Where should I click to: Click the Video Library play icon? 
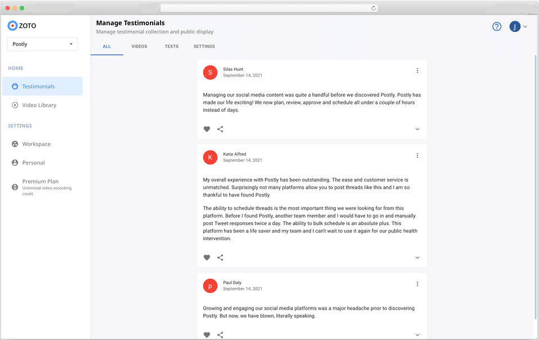pyautogui.click(x=15, y=105)
